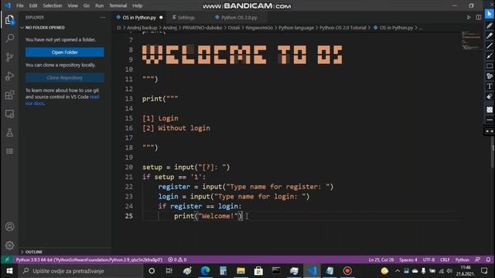
Task: Select the Bandicam numbering tool
Action: coord(490,76)
